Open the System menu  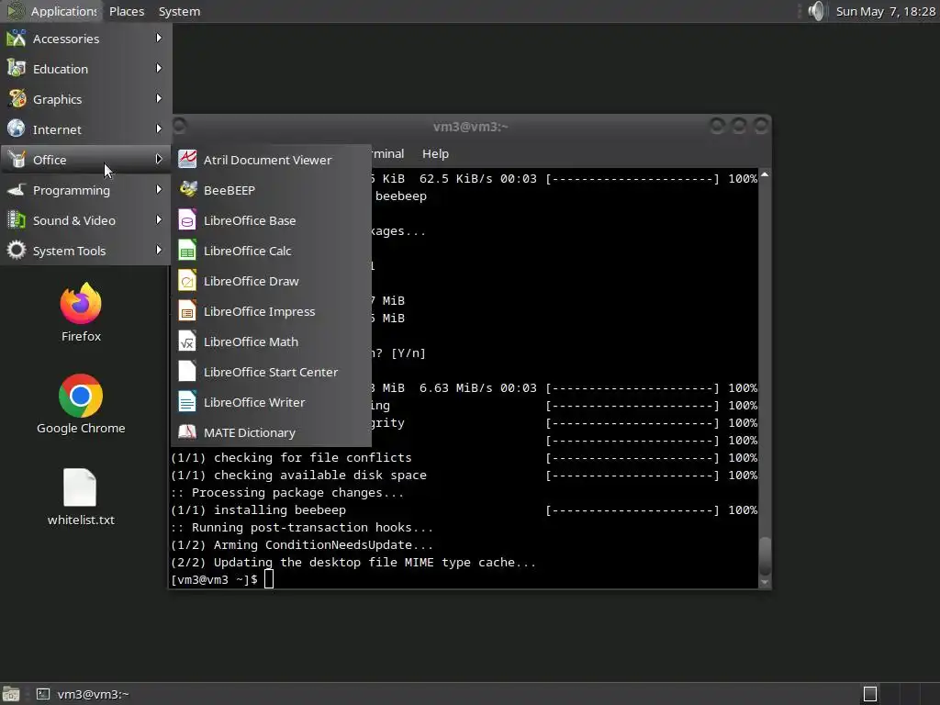179,11
